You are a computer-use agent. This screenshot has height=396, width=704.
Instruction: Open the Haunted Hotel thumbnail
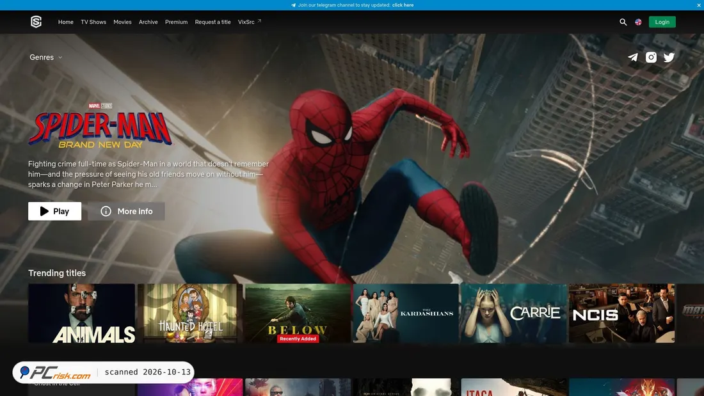(190, 313)
